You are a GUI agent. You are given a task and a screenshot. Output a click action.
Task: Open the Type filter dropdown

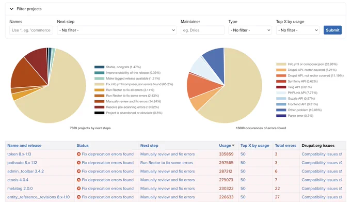click(x=250, y=30)
